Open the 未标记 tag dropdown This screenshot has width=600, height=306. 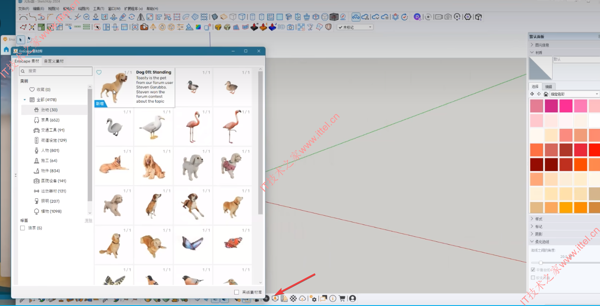355,27
